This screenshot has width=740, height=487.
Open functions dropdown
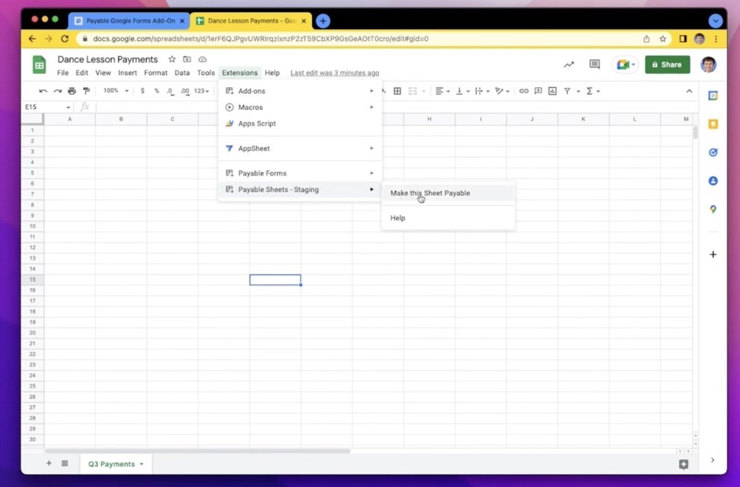click(x=593, y=91)
